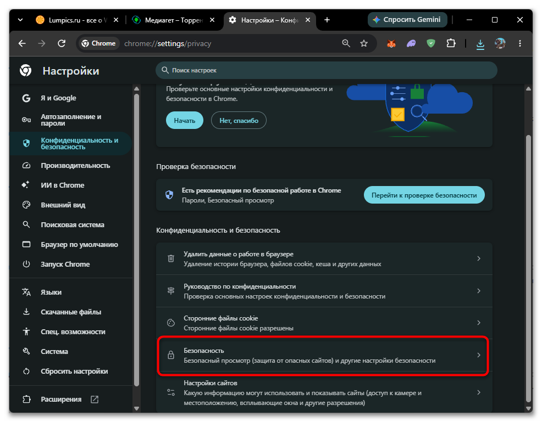The image size is (542, 422).
Task: Select Поисковая система in the sidebar
Action: pos(71,224)
